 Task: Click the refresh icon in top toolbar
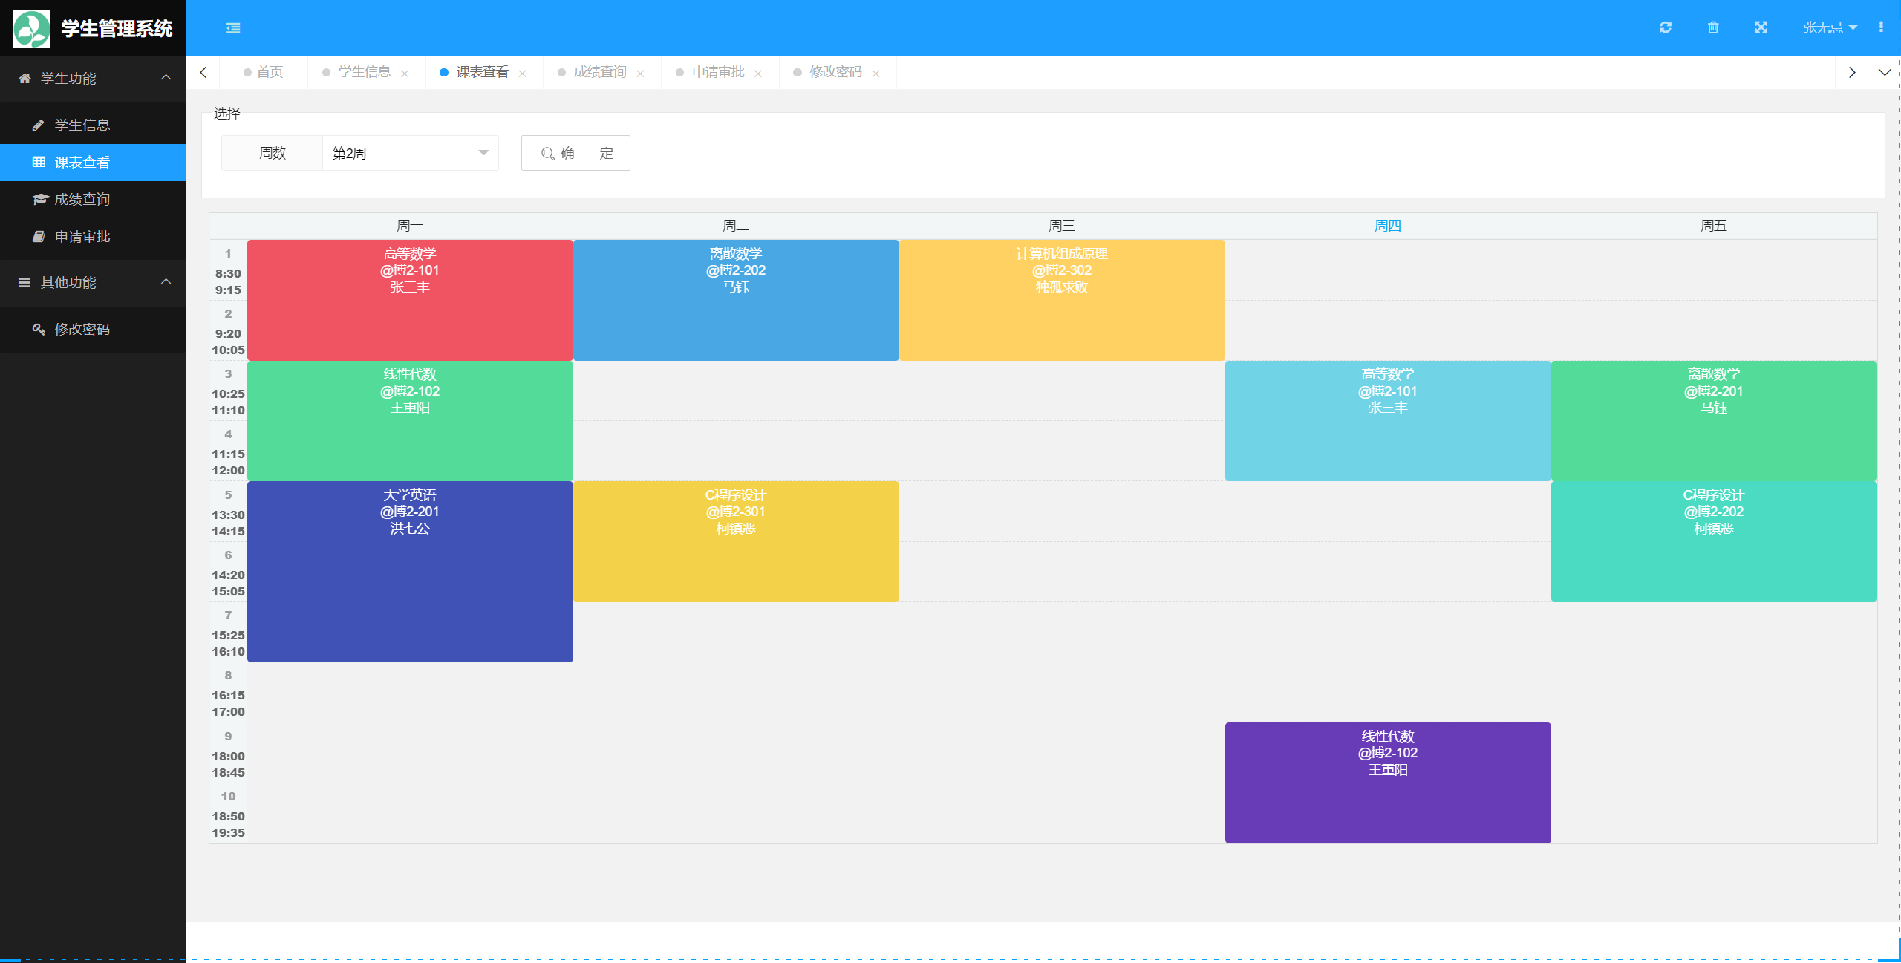coord(1665,28)
